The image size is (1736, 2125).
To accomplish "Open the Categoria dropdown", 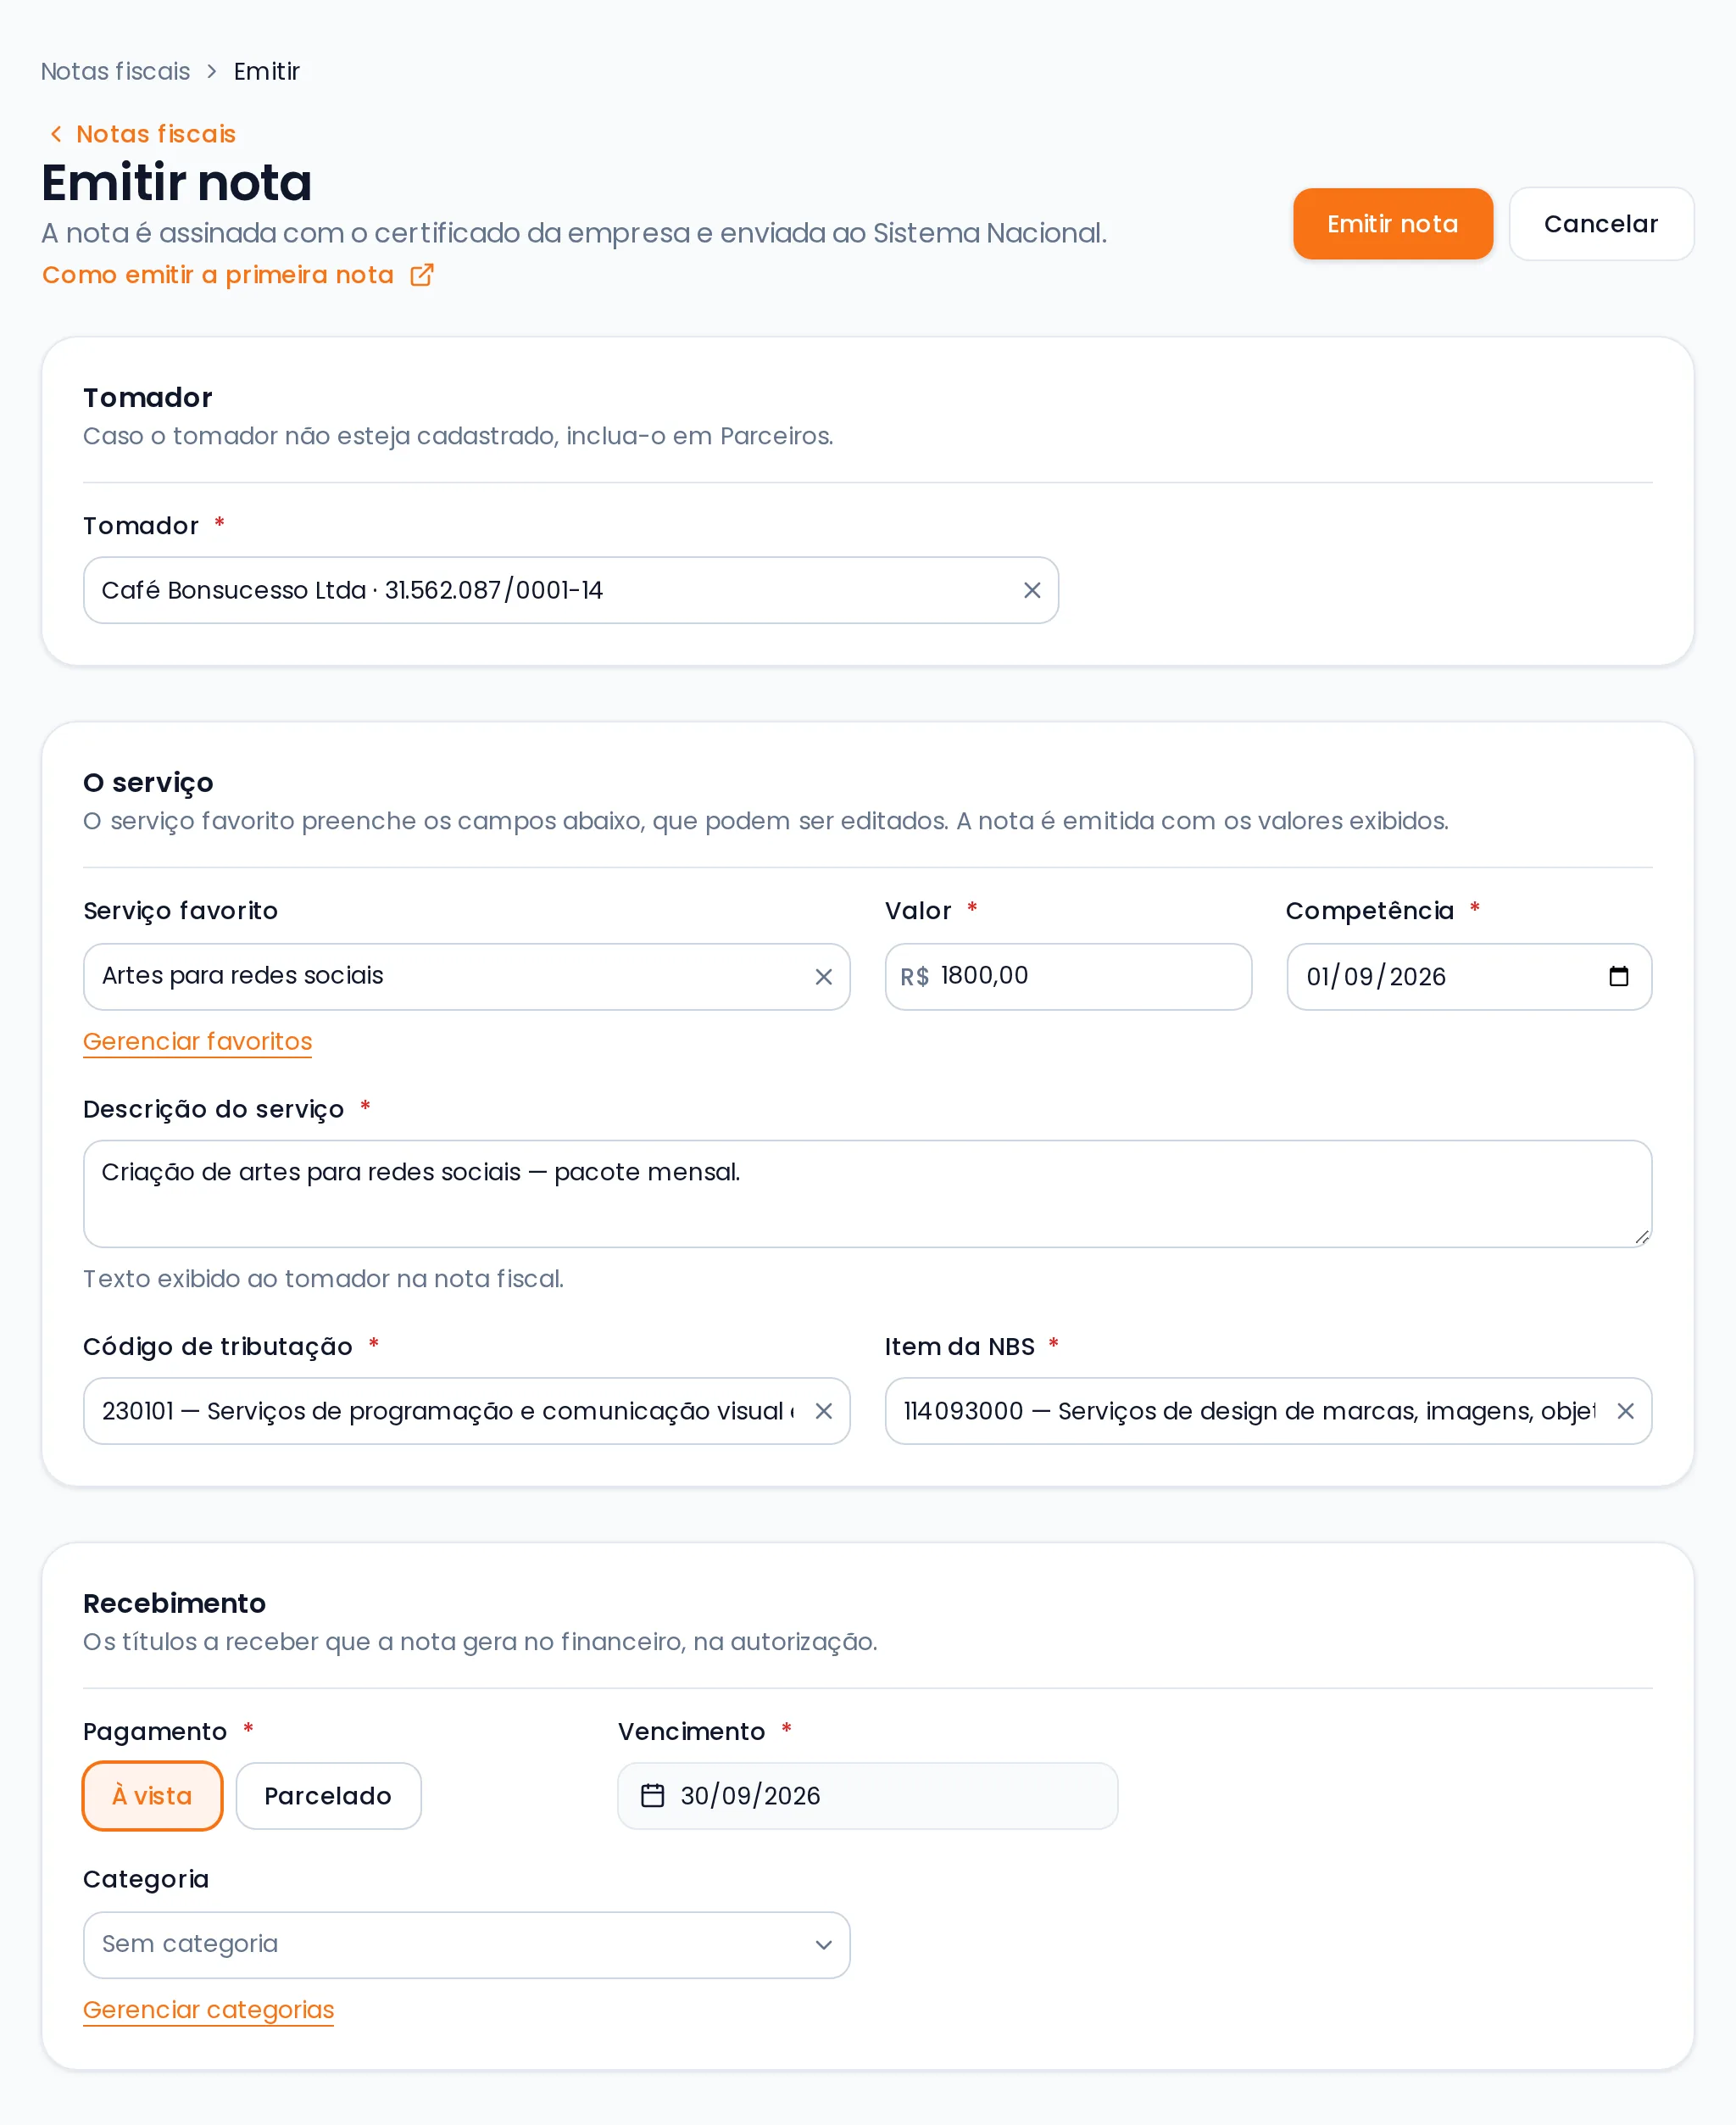I will [466, 1945].
